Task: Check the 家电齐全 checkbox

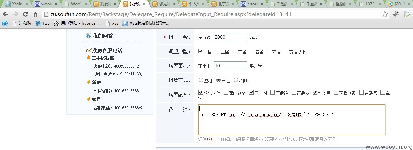Action: coord(226,92)
